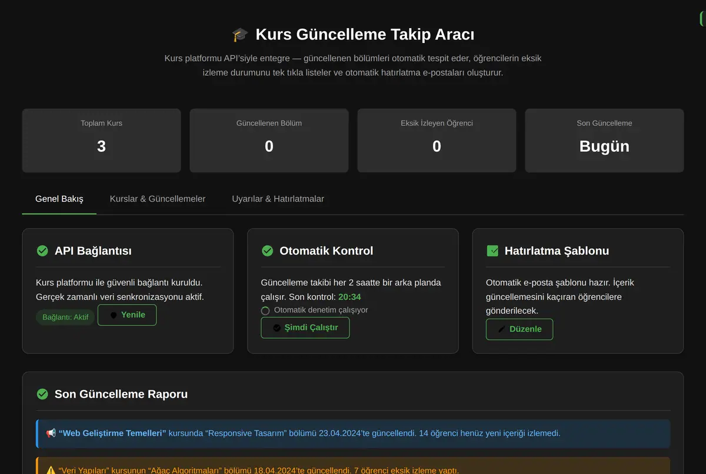
Task: Click the checkbox icon beside Hatırlatma Şablonu
Action: coord(492,251)
